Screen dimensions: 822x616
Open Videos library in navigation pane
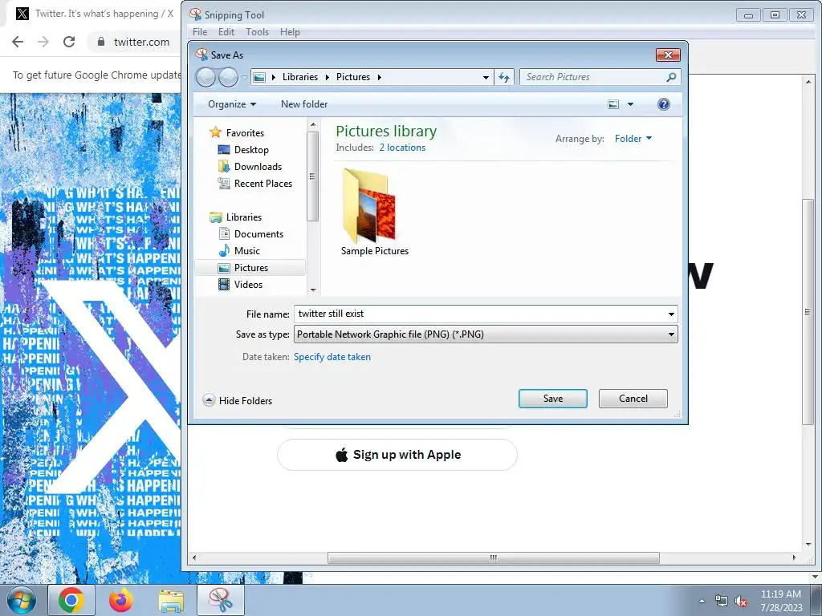tap(248, 285)
